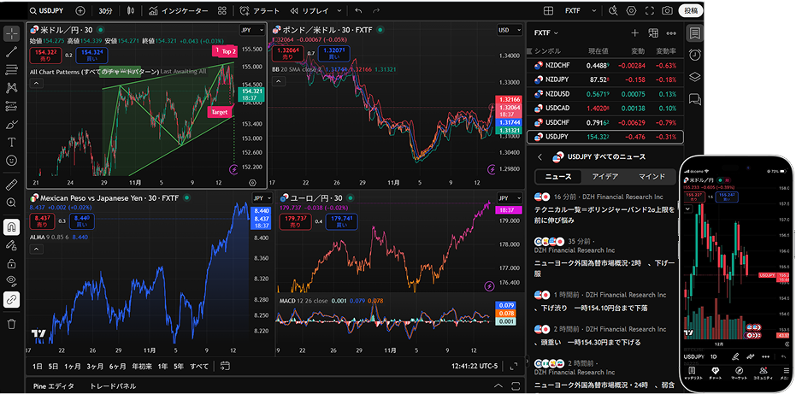Open the トレードパネル tab

pos(113,385)
